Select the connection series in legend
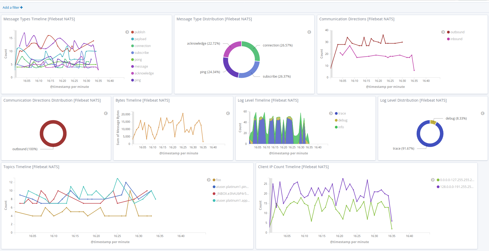The image size is (489, 251). 141,46
